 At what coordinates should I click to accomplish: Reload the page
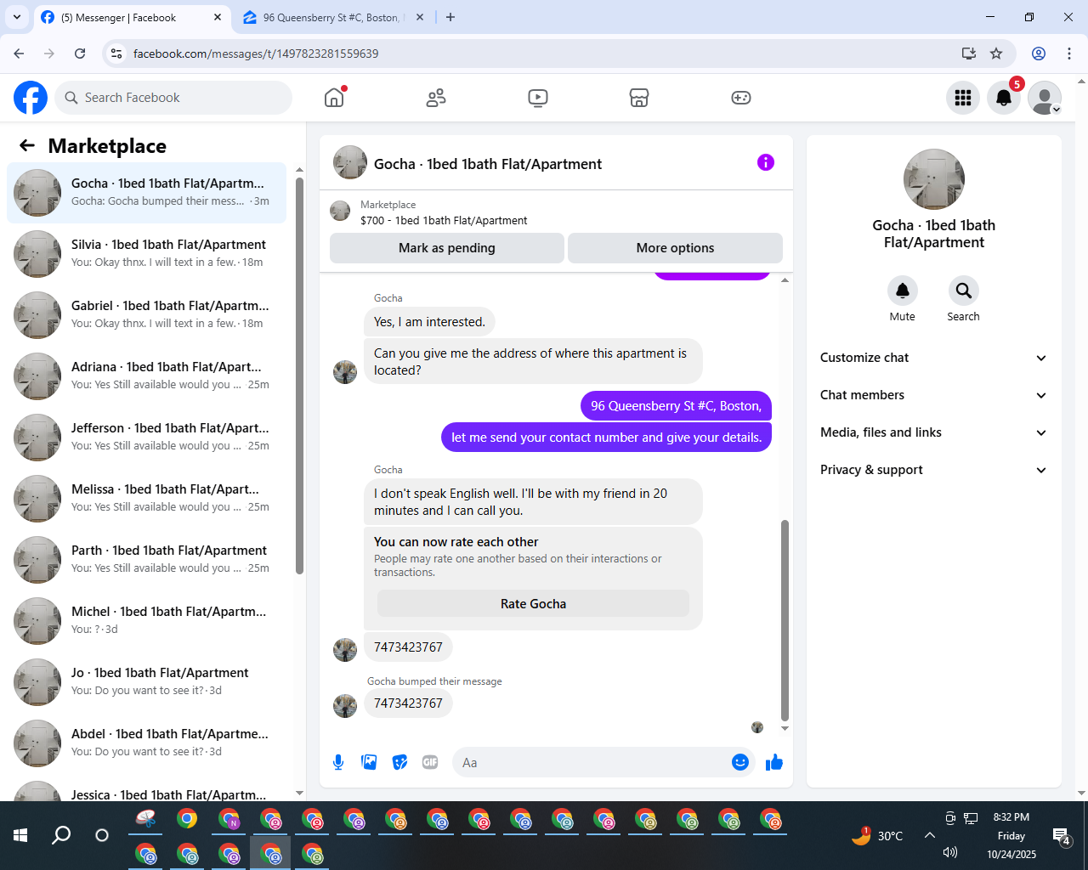click(x=80, y=54)
